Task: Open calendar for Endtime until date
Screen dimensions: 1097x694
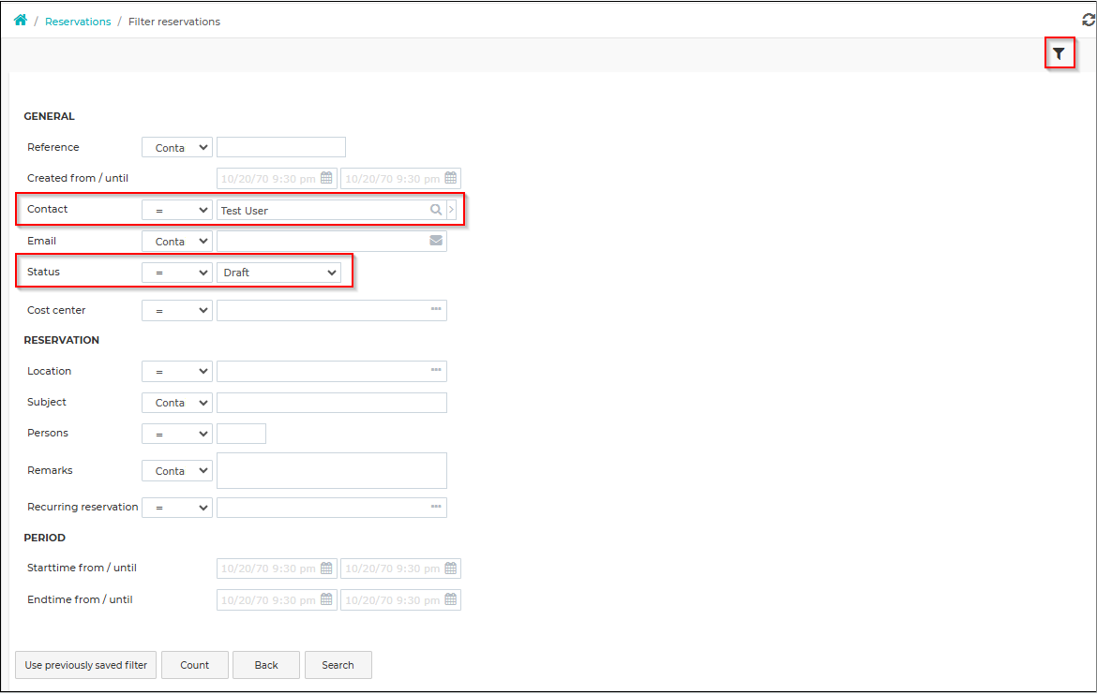Action: click(451, 599)
